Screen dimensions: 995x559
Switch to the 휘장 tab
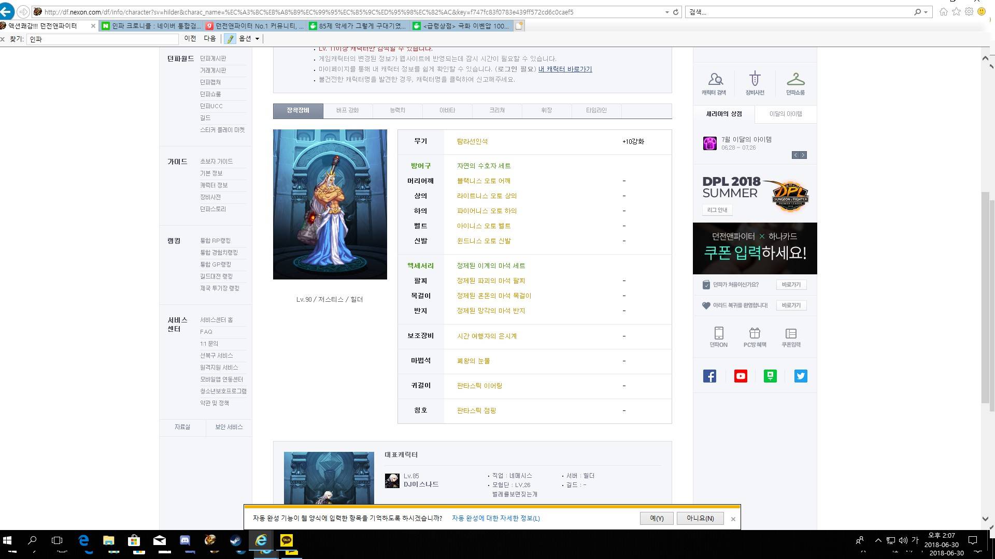click(x=547, y=110)
